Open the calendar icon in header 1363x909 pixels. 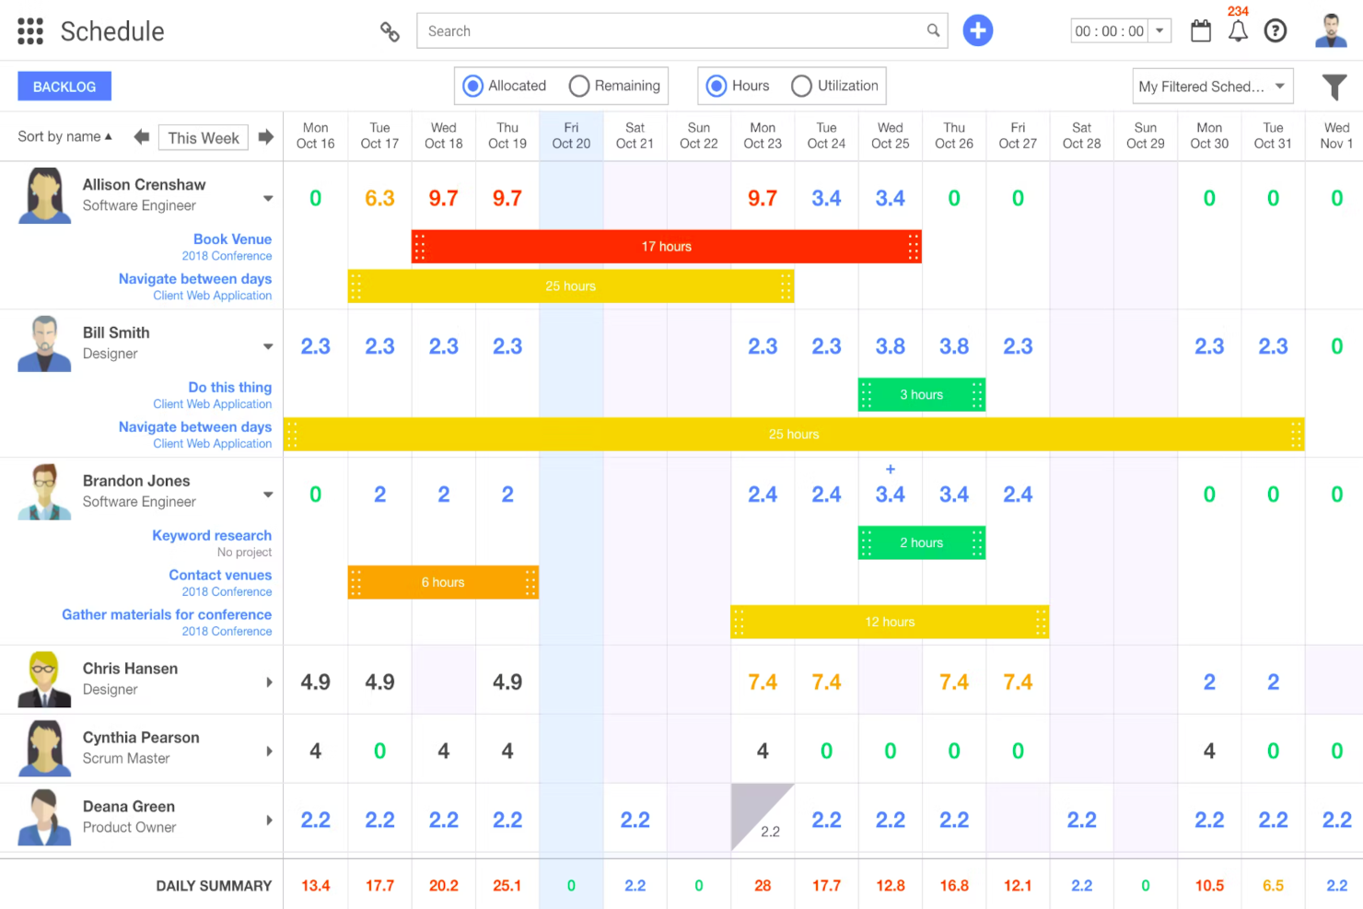(x=1200, y=31)
